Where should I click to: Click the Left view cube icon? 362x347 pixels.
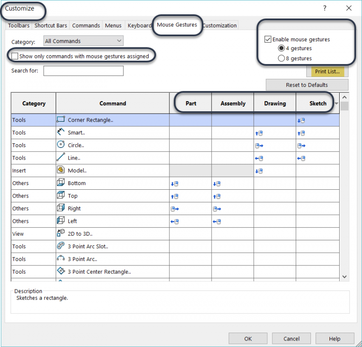pos(61,220)
